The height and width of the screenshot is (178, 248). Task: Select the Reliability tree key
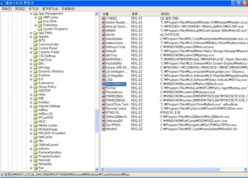[45, 164]
